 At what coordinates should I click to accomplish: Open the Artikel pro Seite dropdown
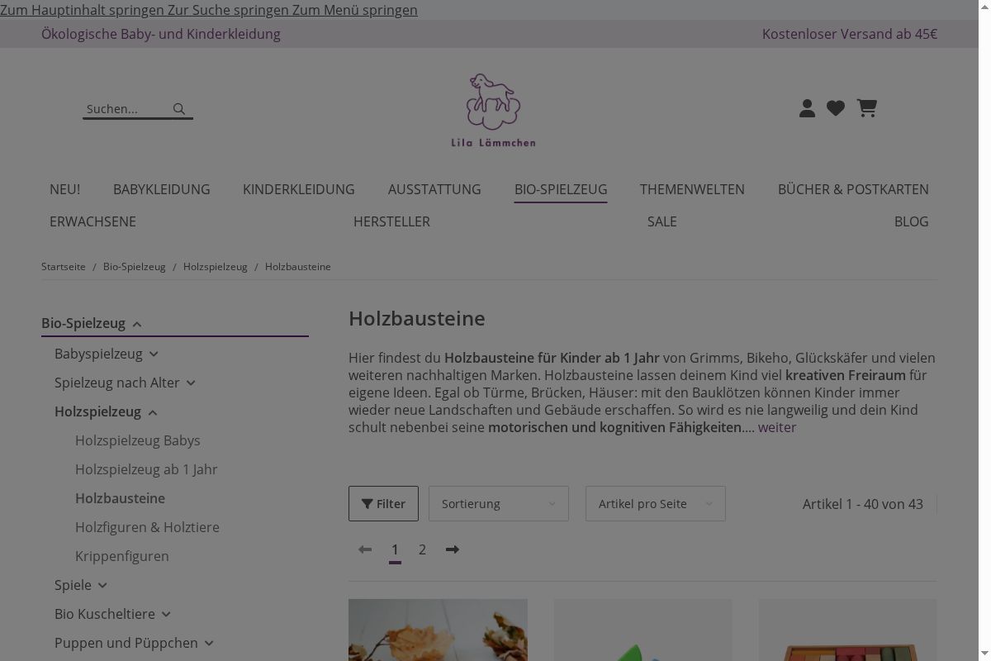click(x=655, y=504)
